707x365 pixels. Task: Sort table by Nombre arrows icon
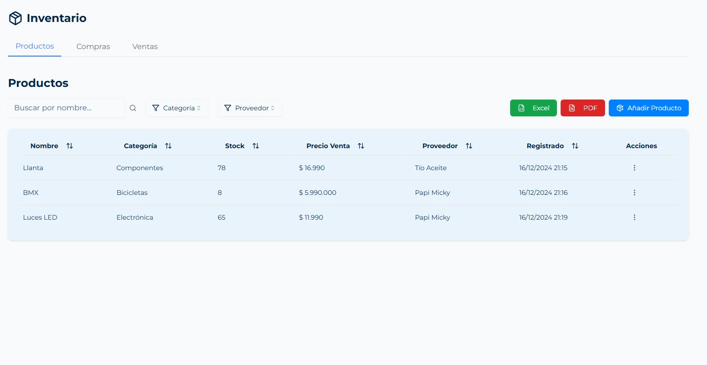click(70, 146)
